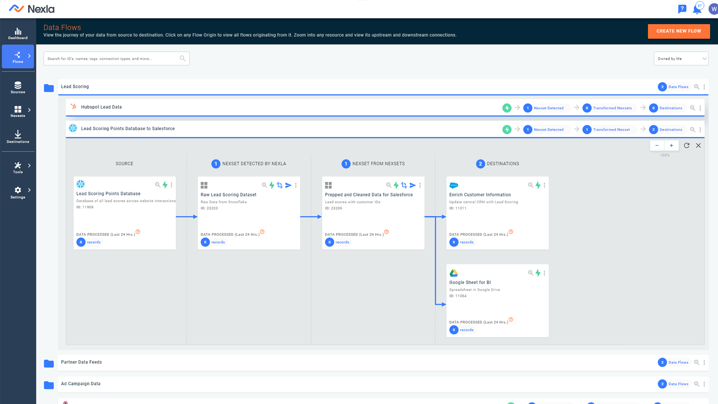Open the notifications bell icon

tap(697, 9)
